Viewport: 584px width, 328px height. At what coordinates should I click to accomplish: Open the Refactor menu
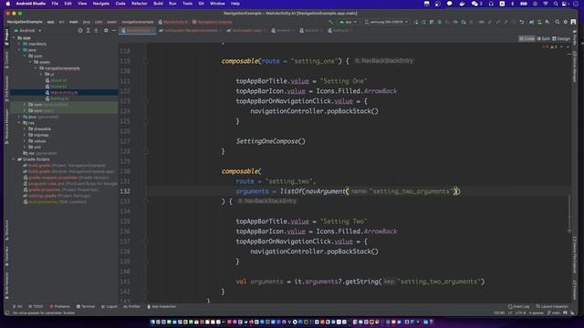pos(140,4)
